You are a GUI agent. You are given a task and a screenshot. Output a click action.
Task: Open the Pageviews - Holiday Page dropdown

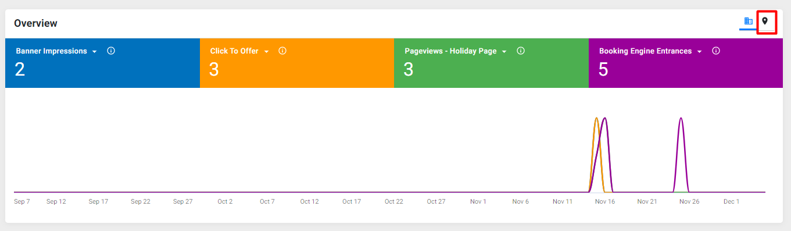(504, 52)
